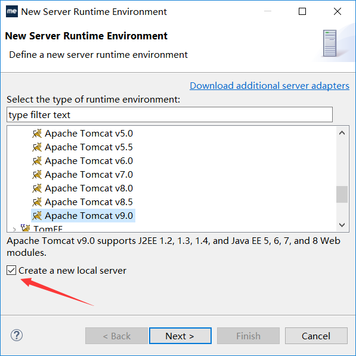Open the help question mark icon
The width and height of the screenshot is (356, 356).
(17, 335)
